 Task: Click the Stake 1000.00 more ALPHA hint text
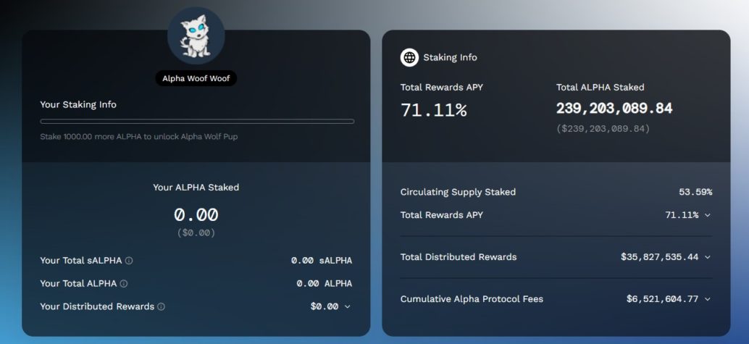139,136
